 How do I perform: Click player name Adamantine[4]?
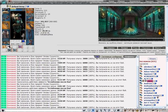tap(151, 69)
